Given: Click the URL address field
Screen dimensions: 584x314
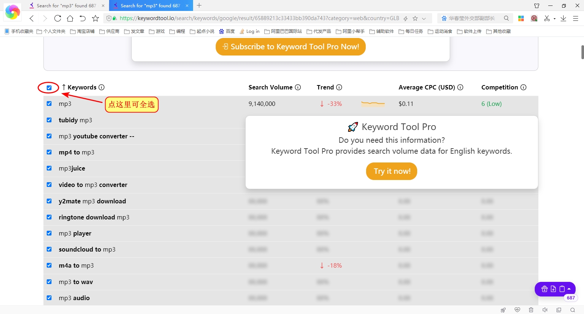Looking at the screenshot, I should click(x=259, y=18).
